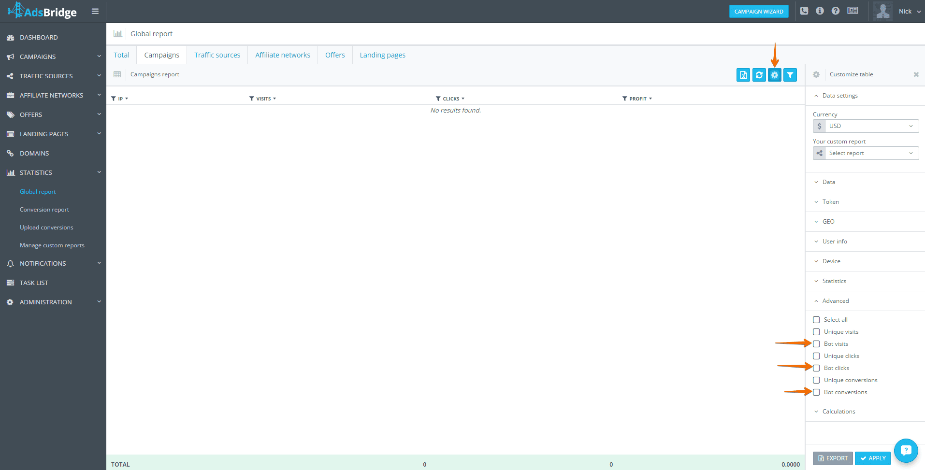Expand the Token section
The image size is (925, 470).
click(x=865, y=202)
